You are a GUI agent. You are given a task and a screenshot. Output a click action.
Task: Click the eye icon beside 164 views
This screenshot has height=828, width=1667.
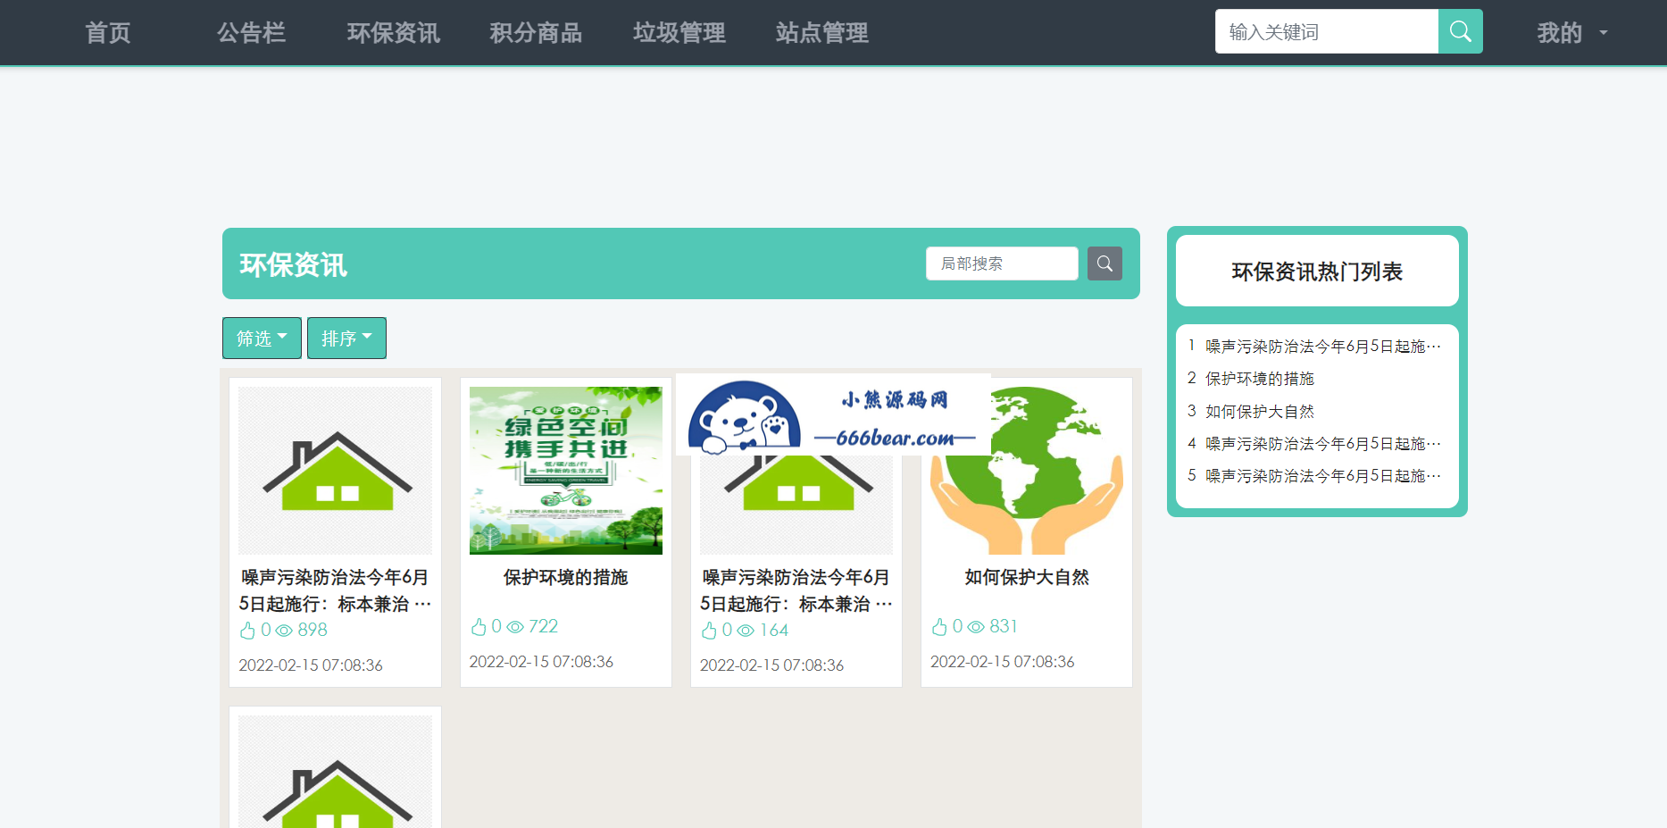coord(746,631)
